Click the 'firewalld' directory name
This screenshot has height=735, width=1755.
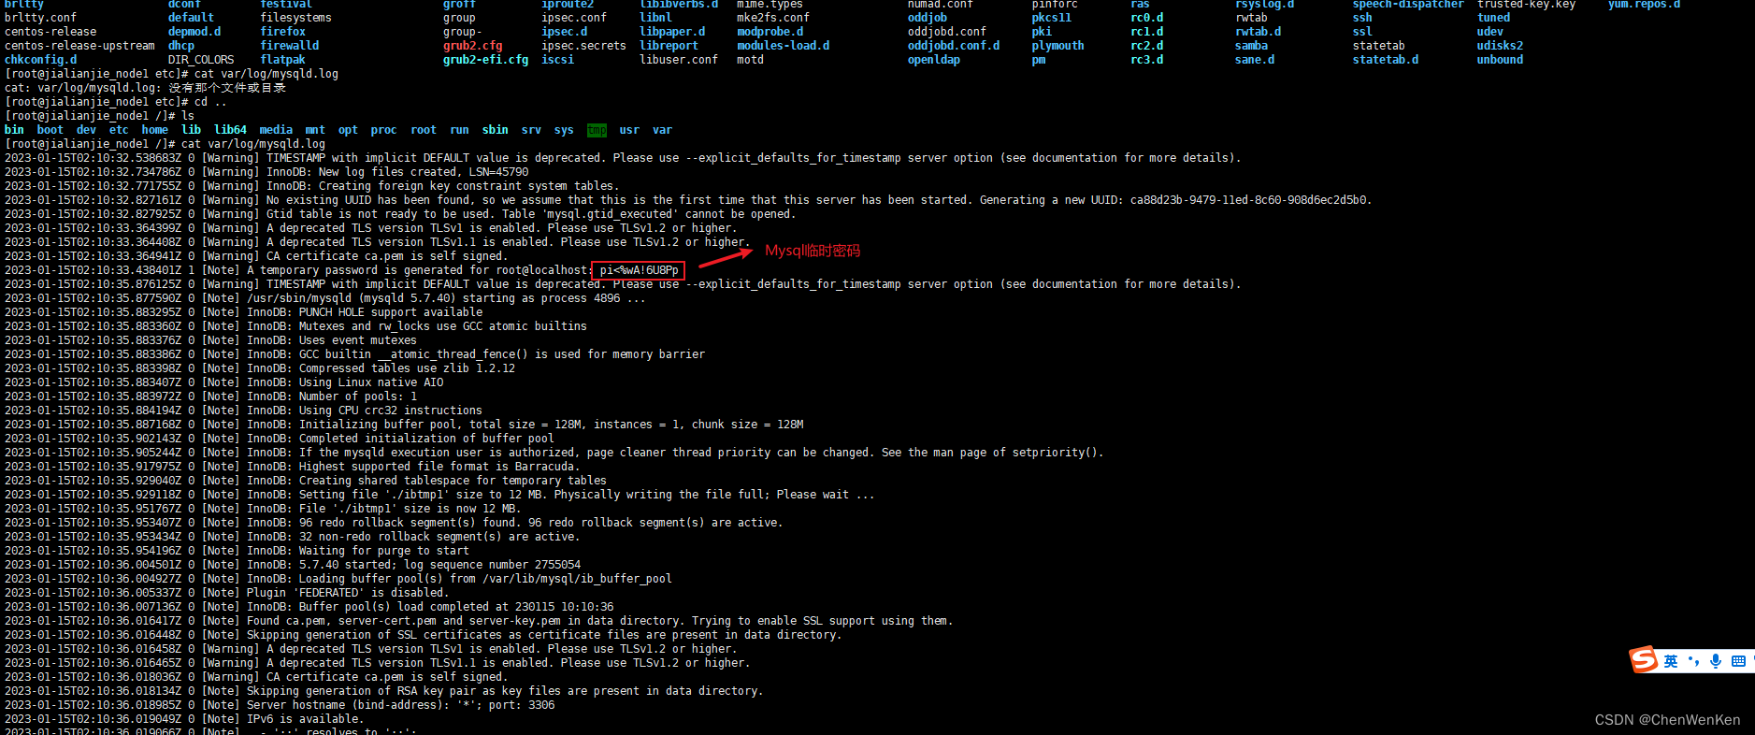pos(290,46)
